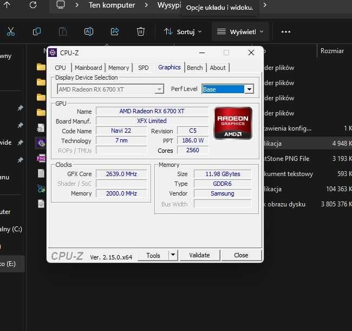This screenshot has height=331, width=352.
Task: Click the GFX Core 2639.0 MHz field
Action: point(121,174)
